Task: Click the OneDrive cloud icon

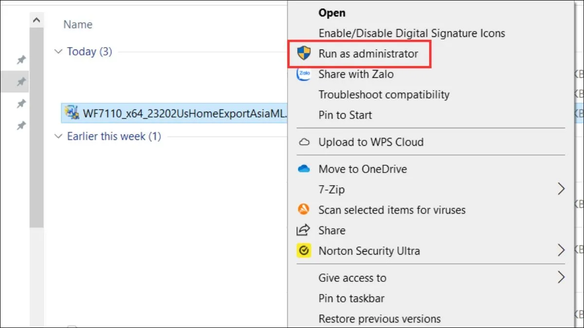Action: [x=303, y=169]
